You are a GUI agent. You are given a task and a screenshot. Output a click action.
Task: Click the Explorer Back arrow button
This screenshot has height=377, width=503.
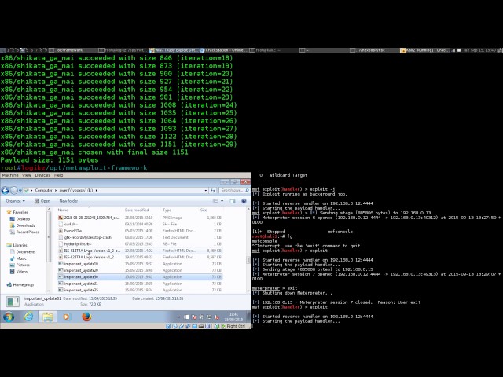coord(6,190)
